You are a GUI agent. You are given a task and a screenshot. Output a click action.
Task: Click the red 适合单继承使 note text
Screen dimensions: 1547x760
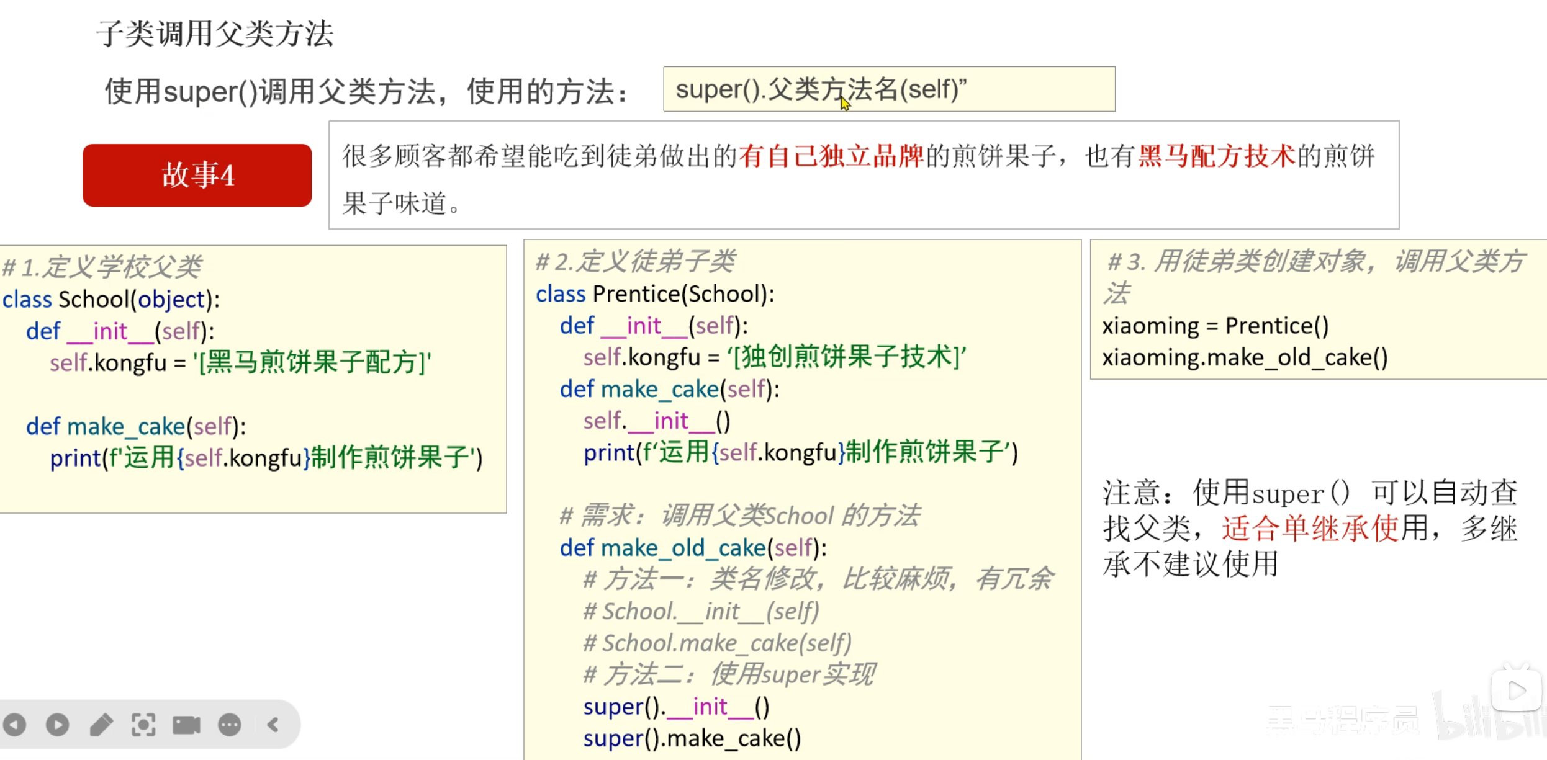pos(1310,529)
